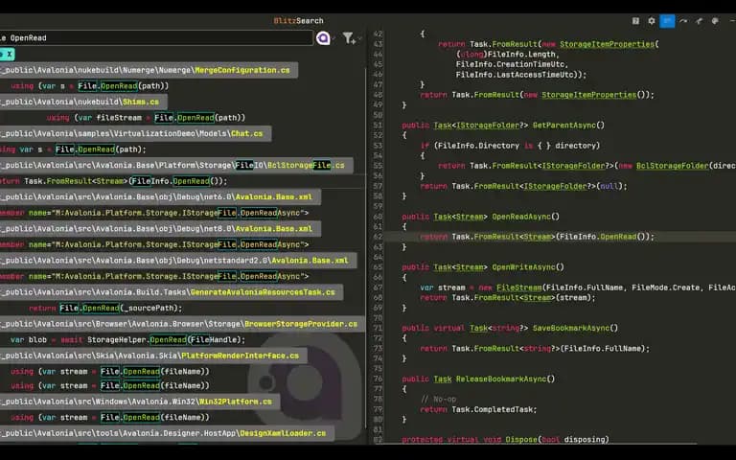Viewport: 736px width, 460px height.
Task: Open the Win32Platform.cs result header
Action: [x=140, y=402]
